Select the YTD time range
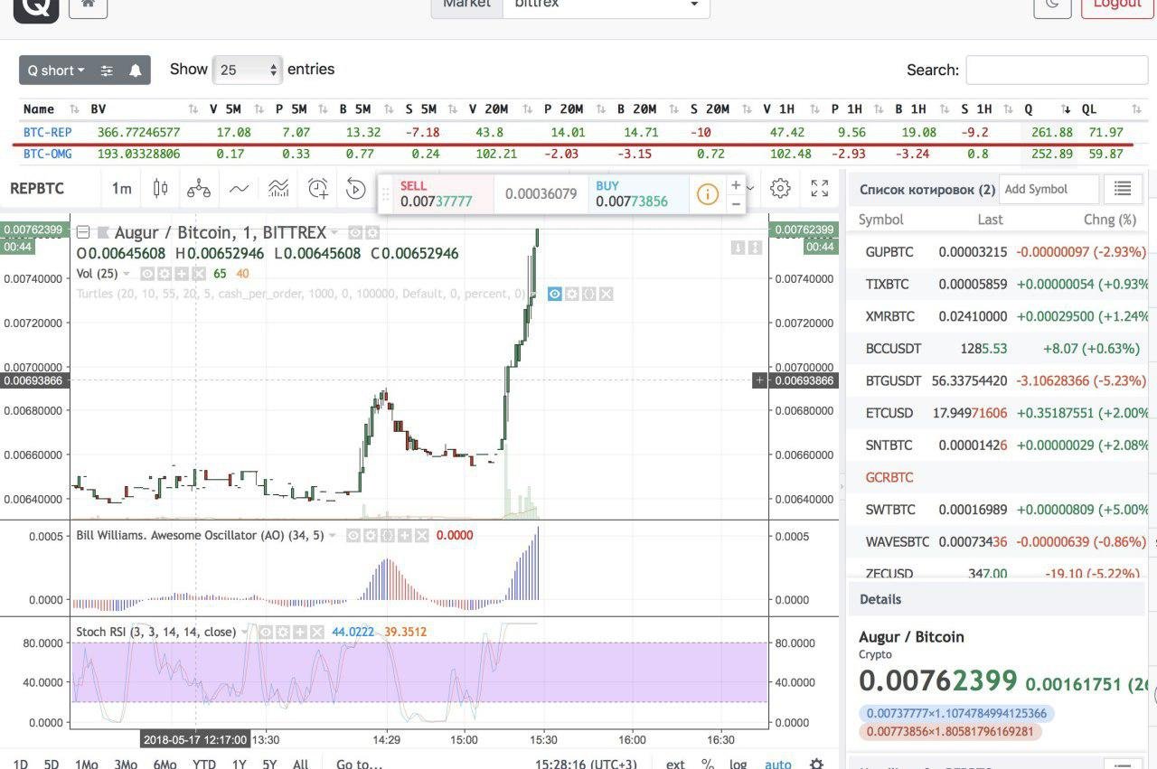1157x769 pixels. (x=204, y=764)
